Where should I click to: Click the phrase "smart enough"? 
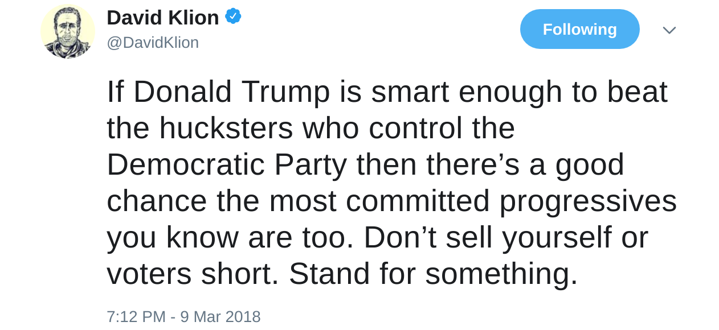point(467,92)
